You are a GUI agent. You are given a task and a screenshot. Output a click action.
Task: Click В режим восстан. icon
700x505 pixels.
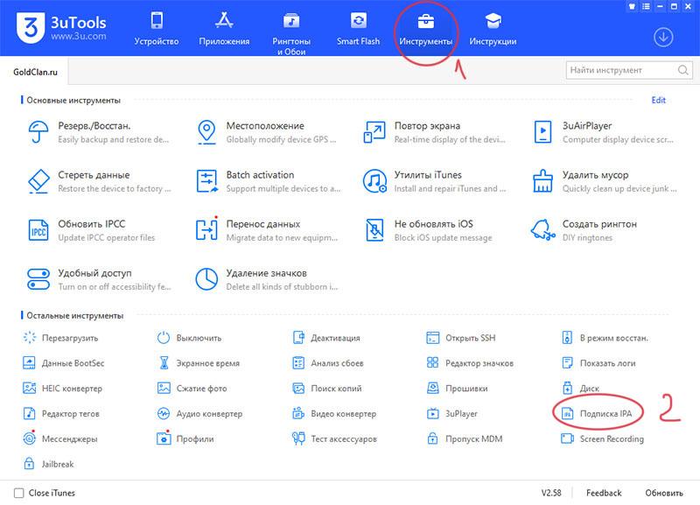pyautogui.click(x=567, y=338)
